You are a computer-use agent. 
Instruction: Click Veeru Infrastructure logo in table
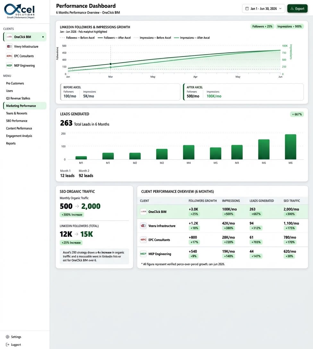[143, 226]
